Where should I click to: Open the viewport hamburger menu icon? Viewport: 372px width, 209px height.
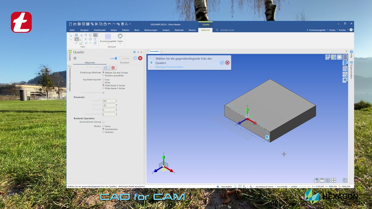pyautogui.click(x=345, y=57)
